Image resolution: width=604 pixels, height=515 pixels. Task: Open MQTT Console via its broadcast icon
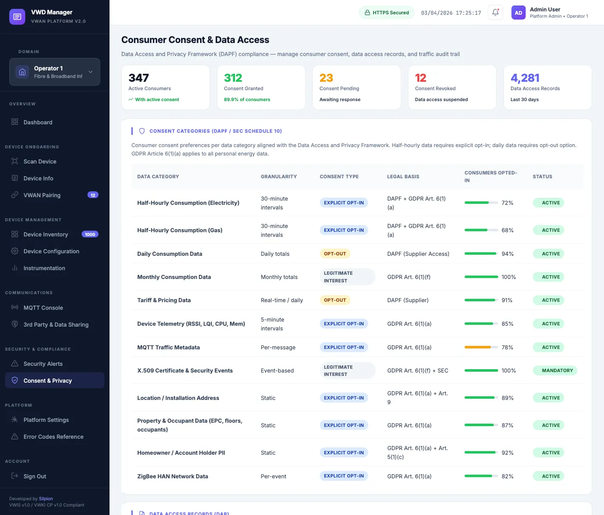[14, 308]
